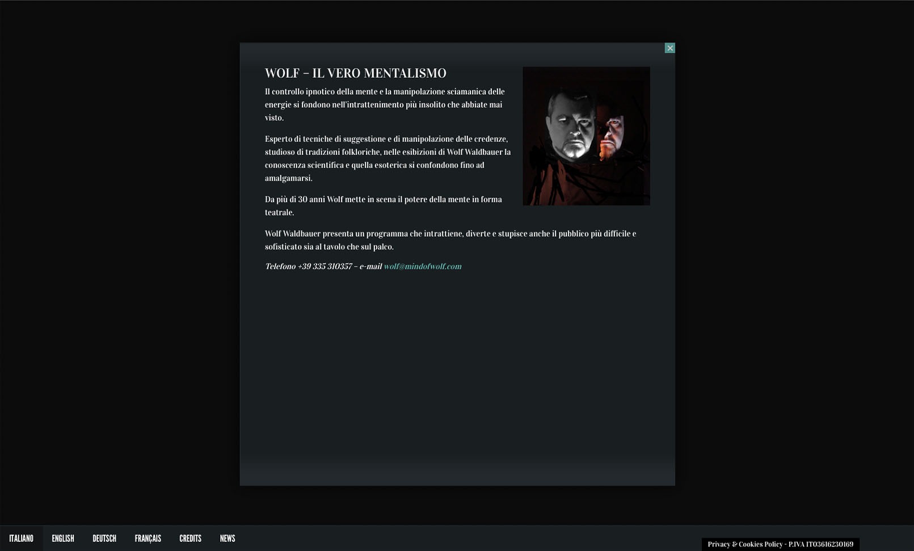Switch to the ENGLISH language tab
Image resolution: width=914 pixels, height=551 pixels.
tap(63, 539)
